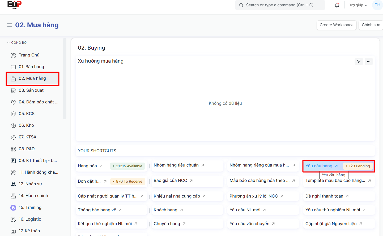Click the Create Workspace button
Viewport: 383px width, 236px height.
point(336,25)
